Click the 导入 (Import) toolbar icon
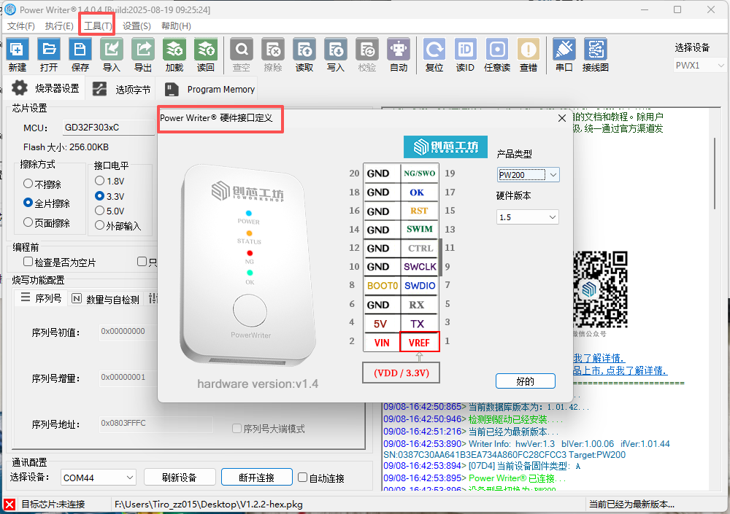This screenshot has height=514, width=730. click(x=111, y=50)
